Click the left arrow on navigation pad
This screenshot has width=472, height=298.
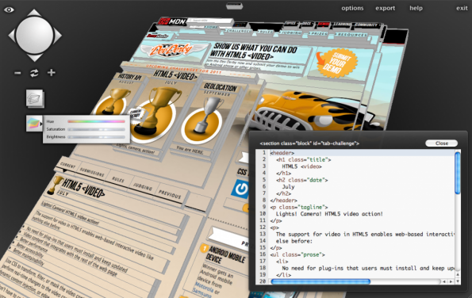coord(11,35)
